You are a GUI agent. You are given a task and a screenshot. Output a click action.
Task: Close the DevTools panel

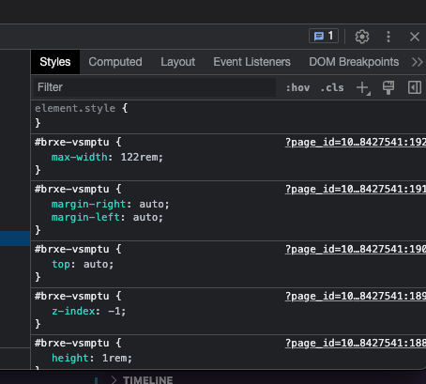coord(415,37)
